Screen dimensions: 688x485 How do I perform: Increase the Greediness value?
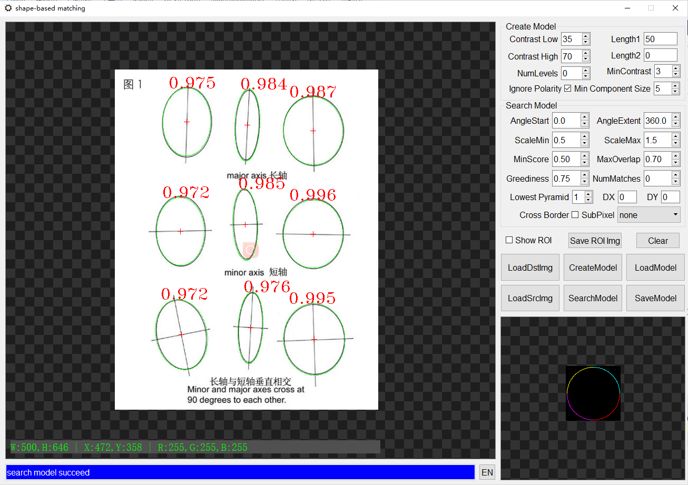(584, 175)
